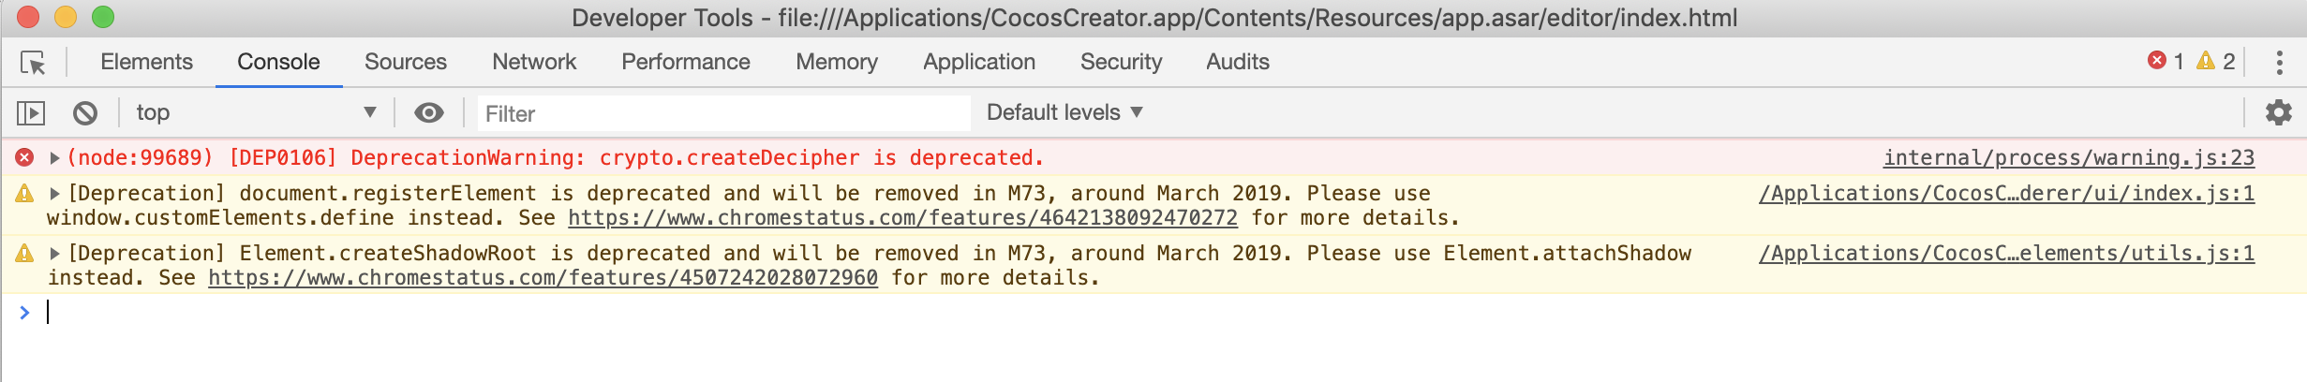This screenshot has height=382, width=2307.
Task: Expand the Element.createShadowRoot warning
Action: pyautogui.click(x=55, y=254)
